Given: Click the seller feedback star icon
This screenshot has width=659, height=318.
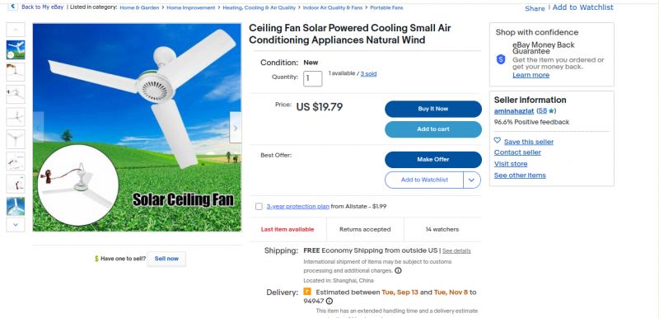Looking at the screenshot, I should point(551,111).
